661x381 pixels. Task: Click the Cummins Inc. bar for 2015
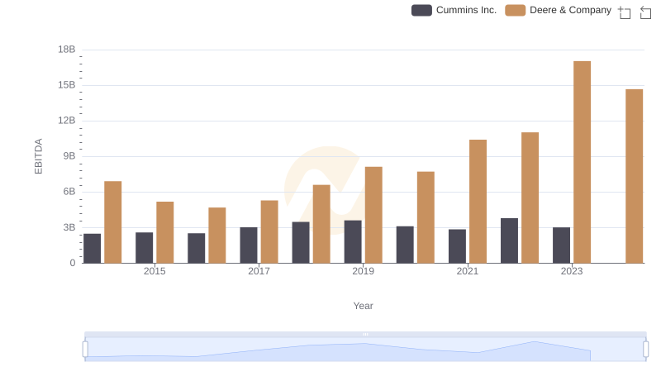pos(144,248)
